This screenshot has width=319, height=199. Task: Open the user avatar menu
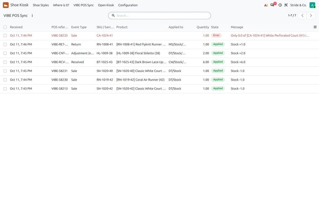[x=312, y=5]
